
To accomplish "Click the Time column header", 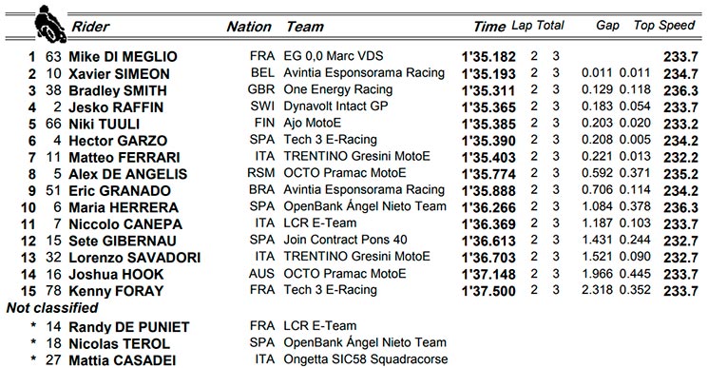I will click(x=489, y=27).
